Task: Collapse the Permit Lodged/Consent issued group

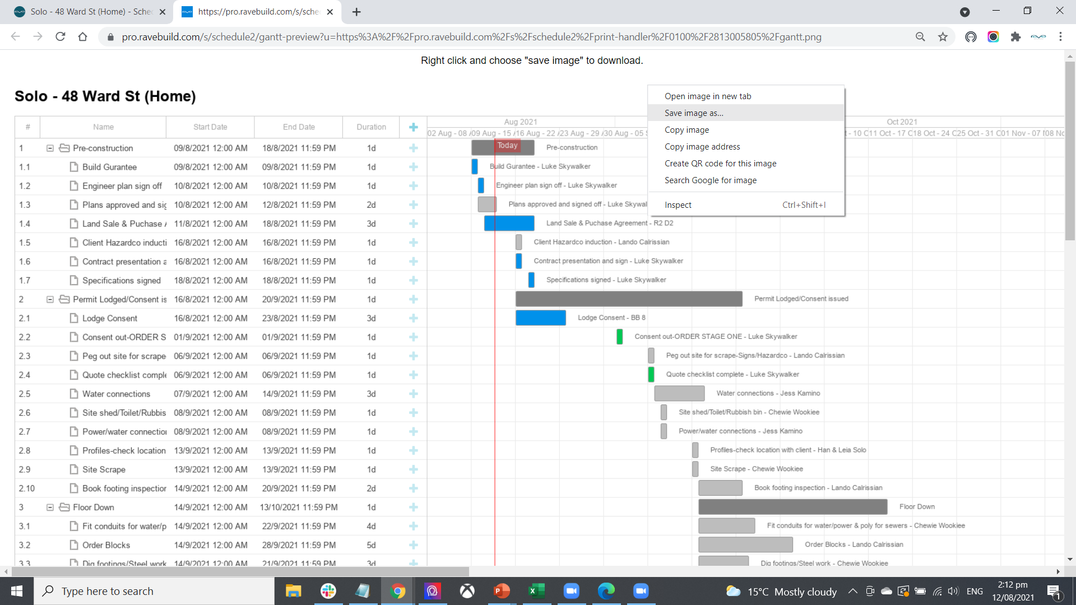Action: [x=49, y=299]
